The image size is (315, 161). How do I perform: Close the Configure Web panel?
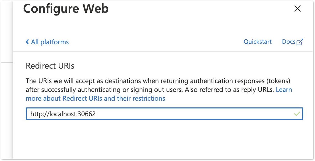click(x=297, y=9)
